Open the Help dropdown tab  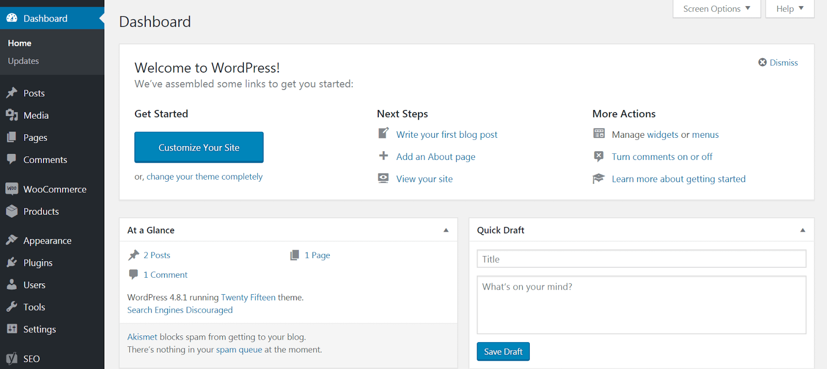(789, 9)
